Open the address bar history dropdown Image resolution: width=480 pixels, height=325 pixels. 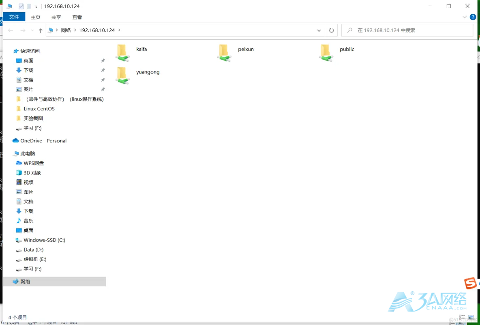tap(319, 30)
